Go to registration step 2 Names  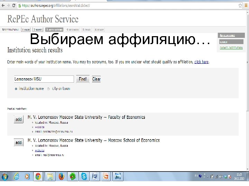pos(38,30)
